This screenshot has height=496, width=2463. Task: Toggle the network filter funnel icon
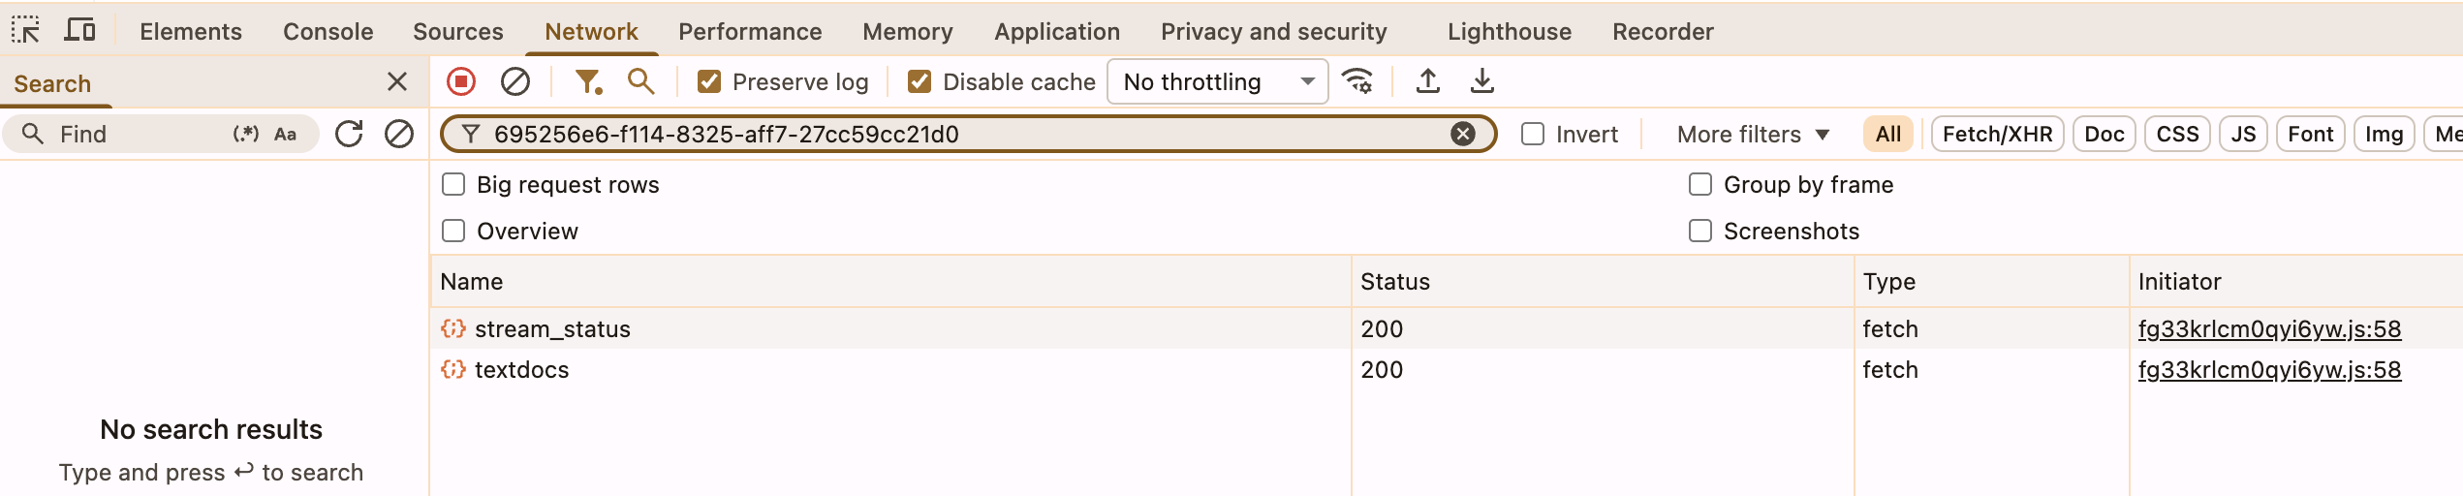[x=587, y=81]
